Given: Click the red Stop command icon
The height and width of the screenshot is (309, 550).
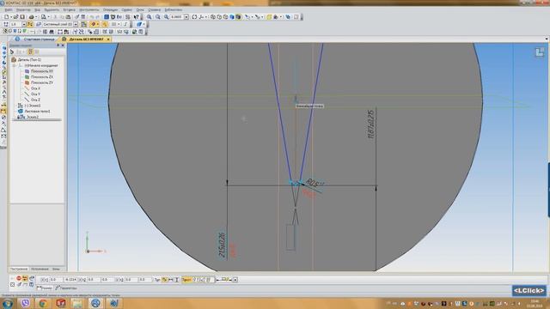Looking at the screenshot, I should coord(19,278).
